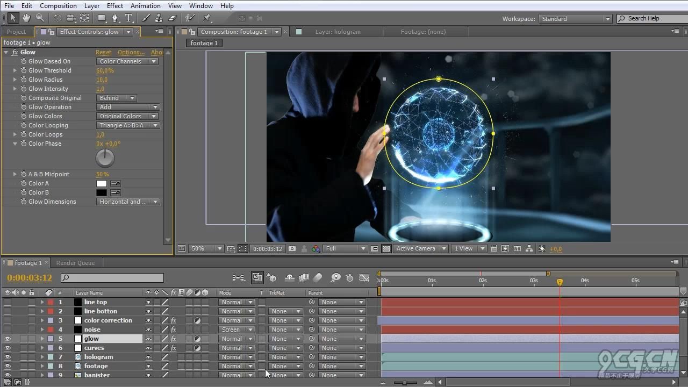Click Reset link for Glow effect
Screen dimensions: 688x387
(x=103, y=52)
